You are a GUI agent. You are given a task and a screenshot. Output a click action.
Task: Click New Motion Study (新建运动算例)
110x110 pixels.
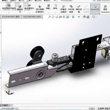(x=64, y=9)
